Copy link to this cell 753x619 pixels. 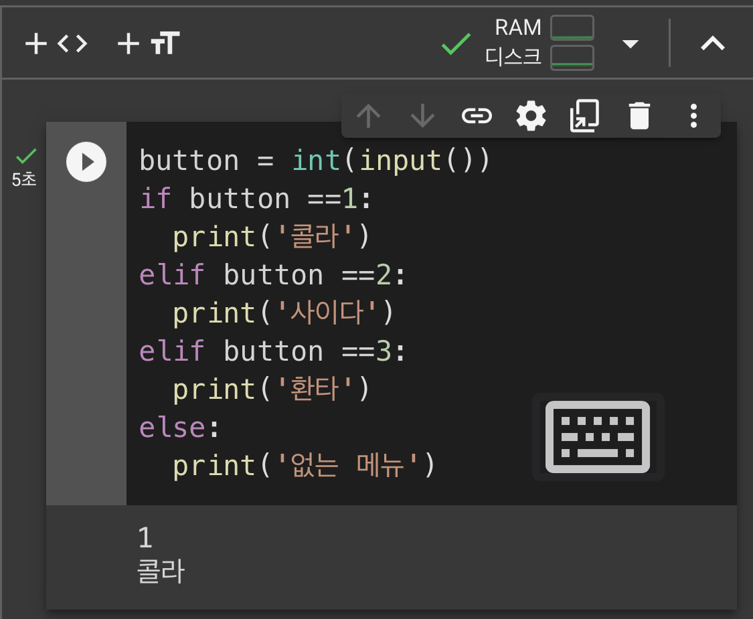coord(477,116)
